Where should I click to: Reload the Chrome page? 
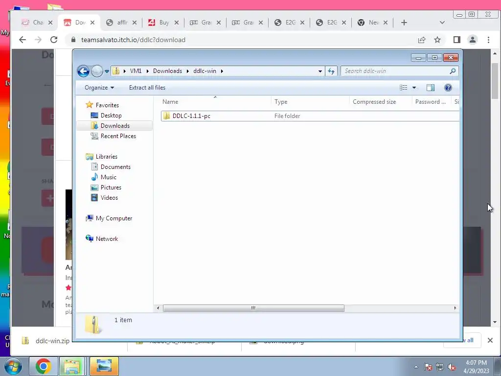point(54,40)
